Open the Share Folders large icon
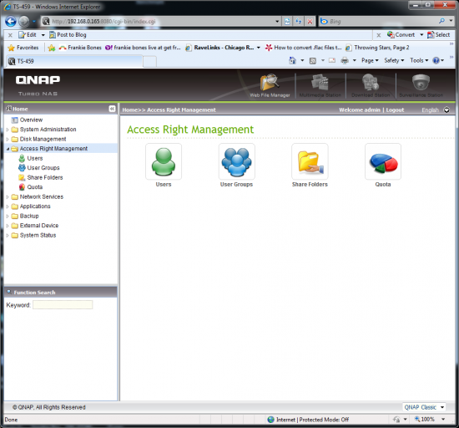The image size is (459, 428). click(310, 161)
